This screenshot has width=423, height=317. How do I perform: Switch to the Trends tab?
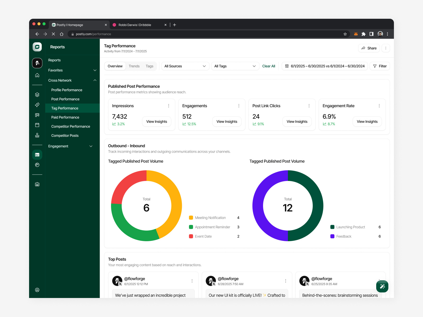click(134, 66)
